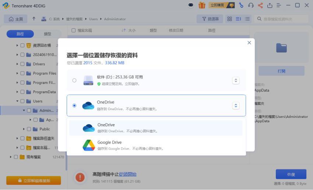The image size is (313, 190).
Task: Select the OneDrive radio button
Action: pyautogui.click(x=74, y=105)
